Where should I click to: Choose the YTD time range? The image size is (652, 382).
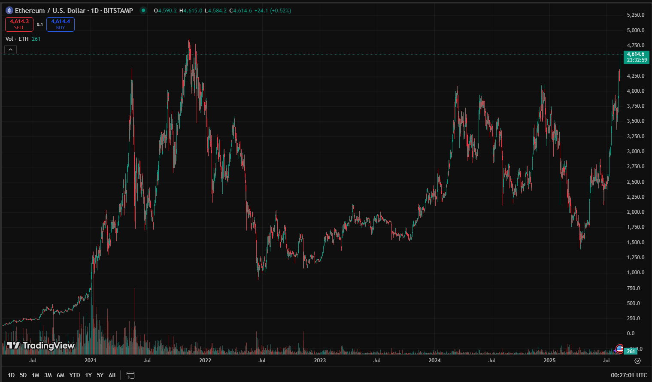coord(75,375)
